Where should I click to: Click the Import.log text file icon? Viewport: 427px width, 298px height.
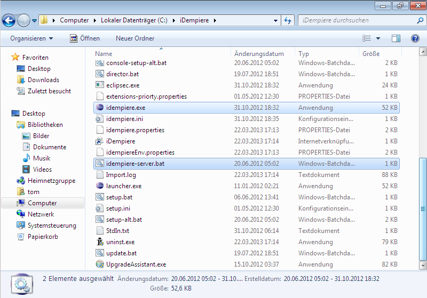(x=99, y=175)
